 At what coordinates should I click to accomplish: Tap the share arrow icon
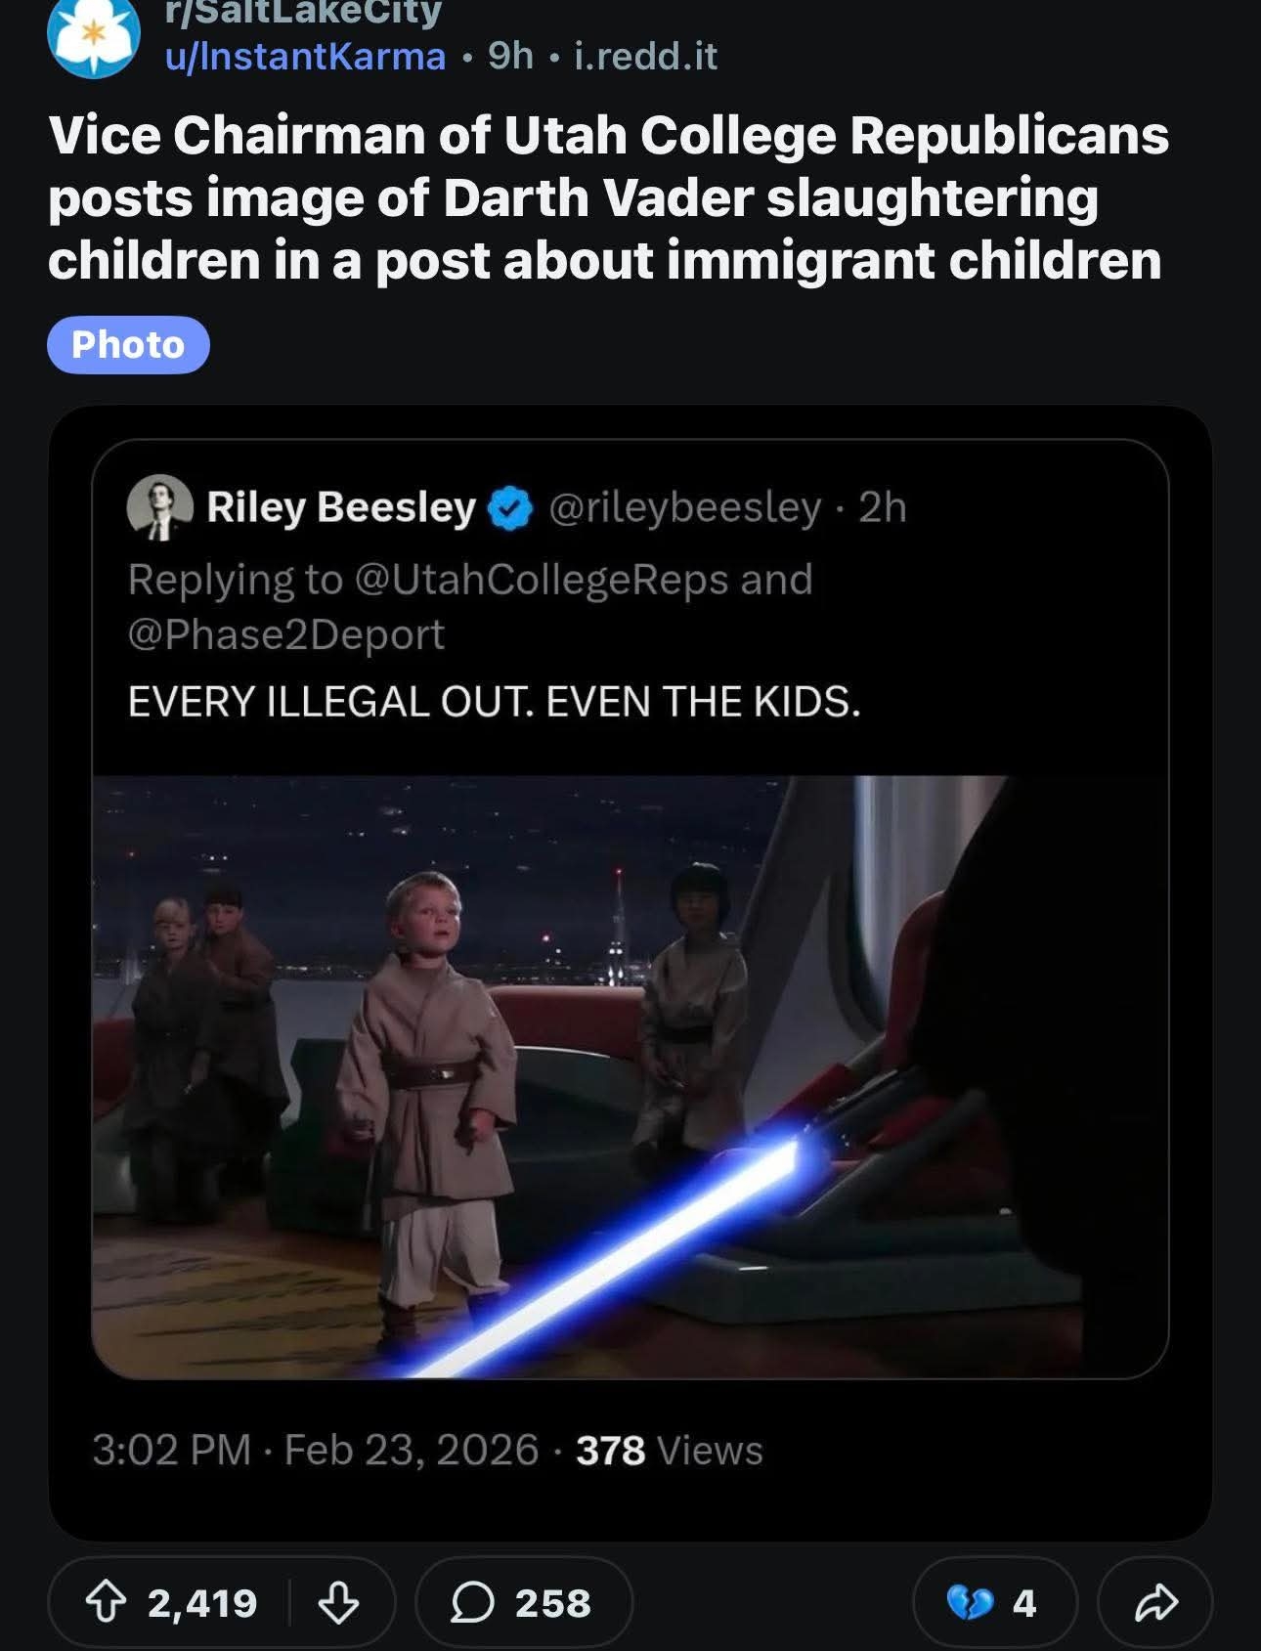1155,1603
